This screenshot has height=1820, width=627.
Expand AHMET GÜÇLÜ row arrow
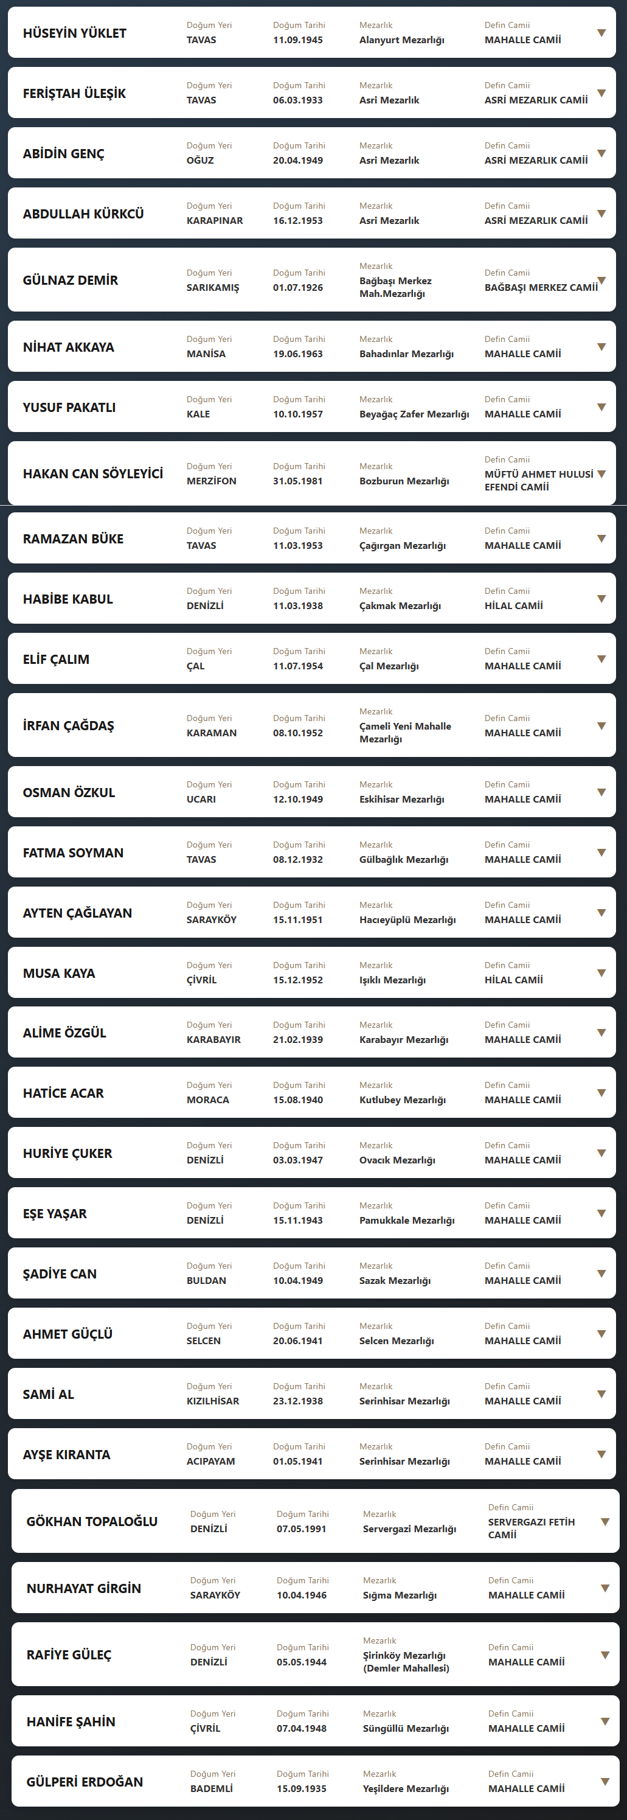point(601,1334)
